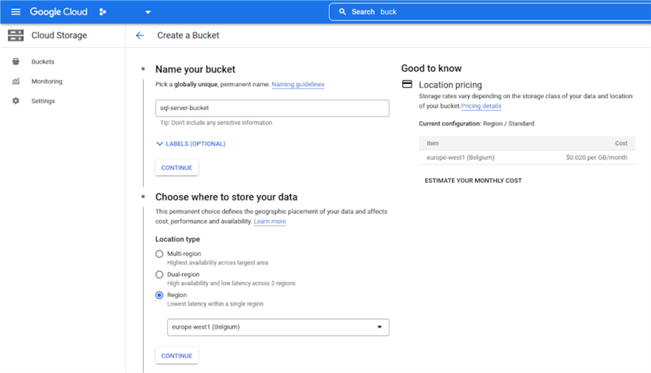Viewport: 651px width, 373px height.
Task: Click the Name your bucket heading
Action: (x=195, y=69)
